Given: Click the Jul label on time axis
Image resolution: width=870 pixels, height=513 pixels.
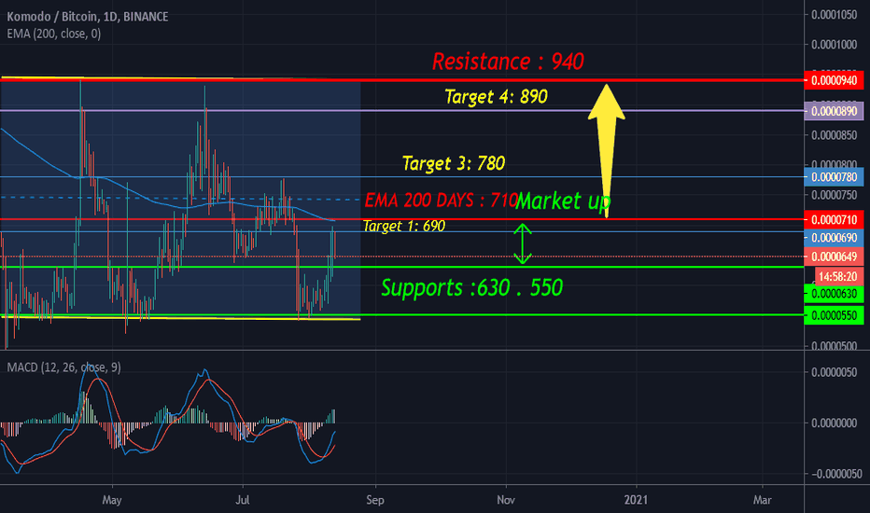Looking at the screenshot, I should coord(243,500).
